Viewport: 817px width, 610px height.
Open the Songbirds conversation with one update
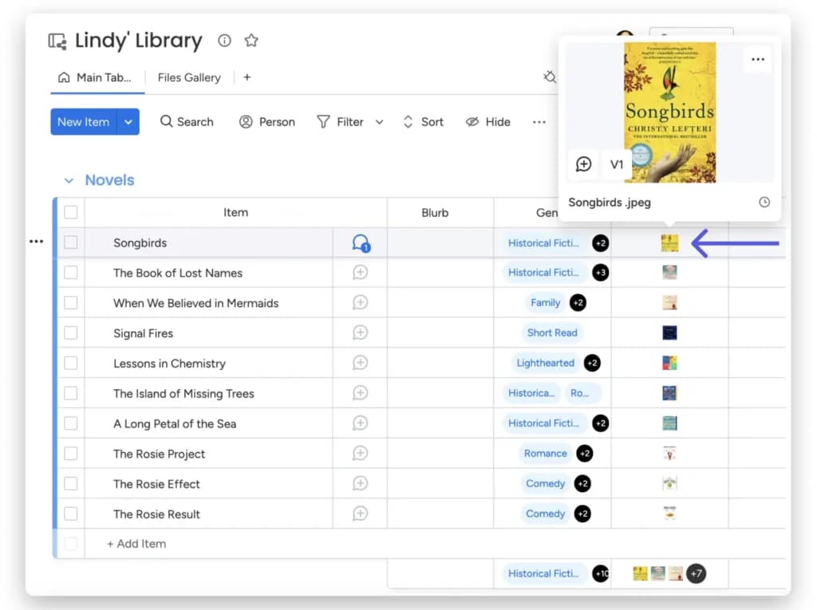(361, 242)
